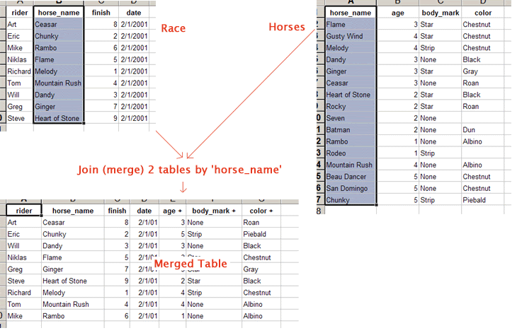Screen dimensions: 517x333
Task: Select the 'age' header in Horses table
Action: point(397,13)
